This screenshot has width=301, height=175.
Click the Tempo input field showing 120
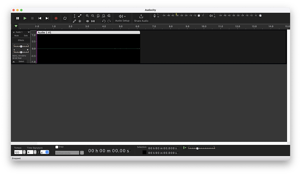tap(18, 152)
